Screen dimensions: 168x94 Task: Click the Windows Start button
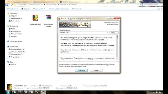[x=8, y=92]
